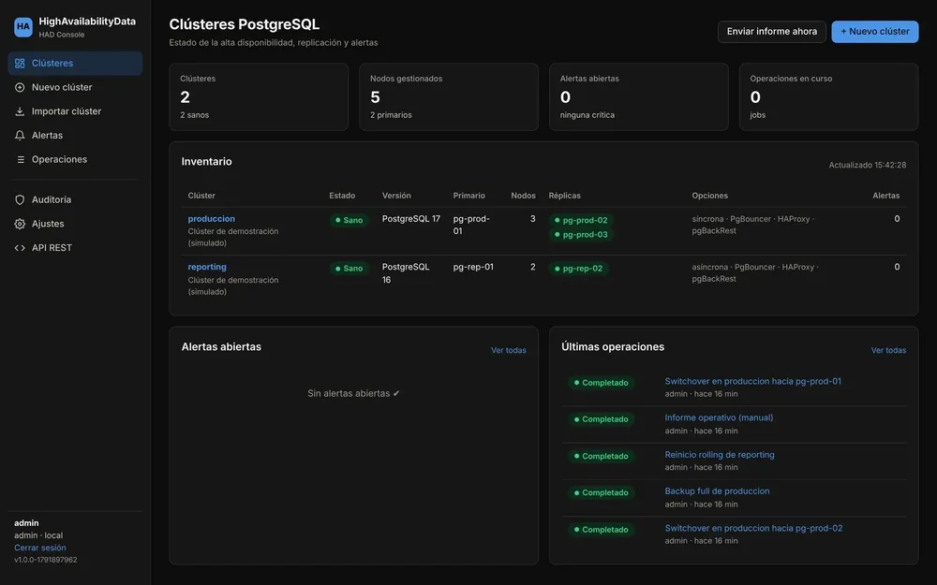The image size is (937, 585).
Task: Click the HA logo badge
Action: pos(23,27)
